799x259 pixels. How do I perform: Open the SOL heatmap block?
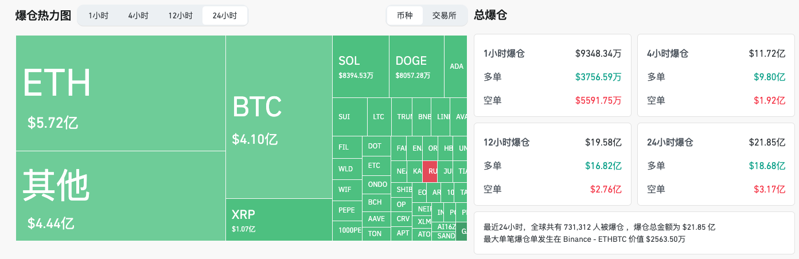pos(360,66)
